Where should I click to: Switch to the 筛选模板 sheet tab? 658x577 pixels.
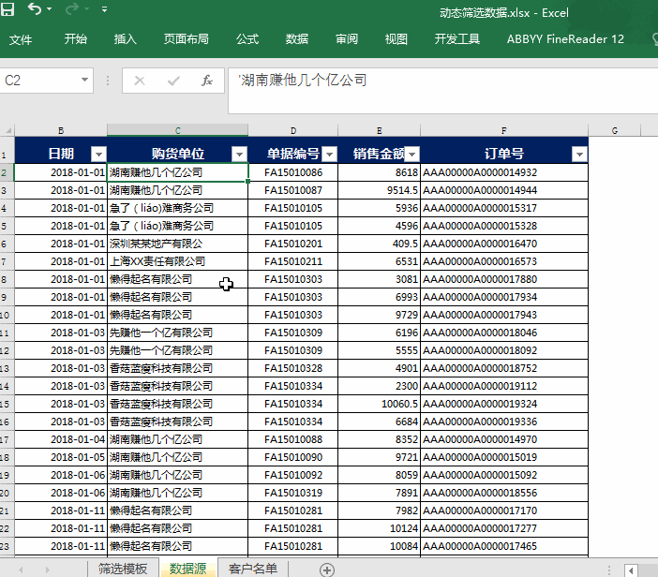coord(123,569)
